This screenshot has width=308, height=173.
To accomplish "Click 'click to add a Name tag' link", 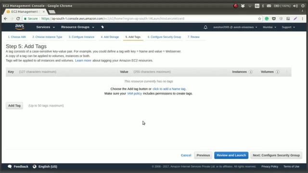I will pos(169,89).
